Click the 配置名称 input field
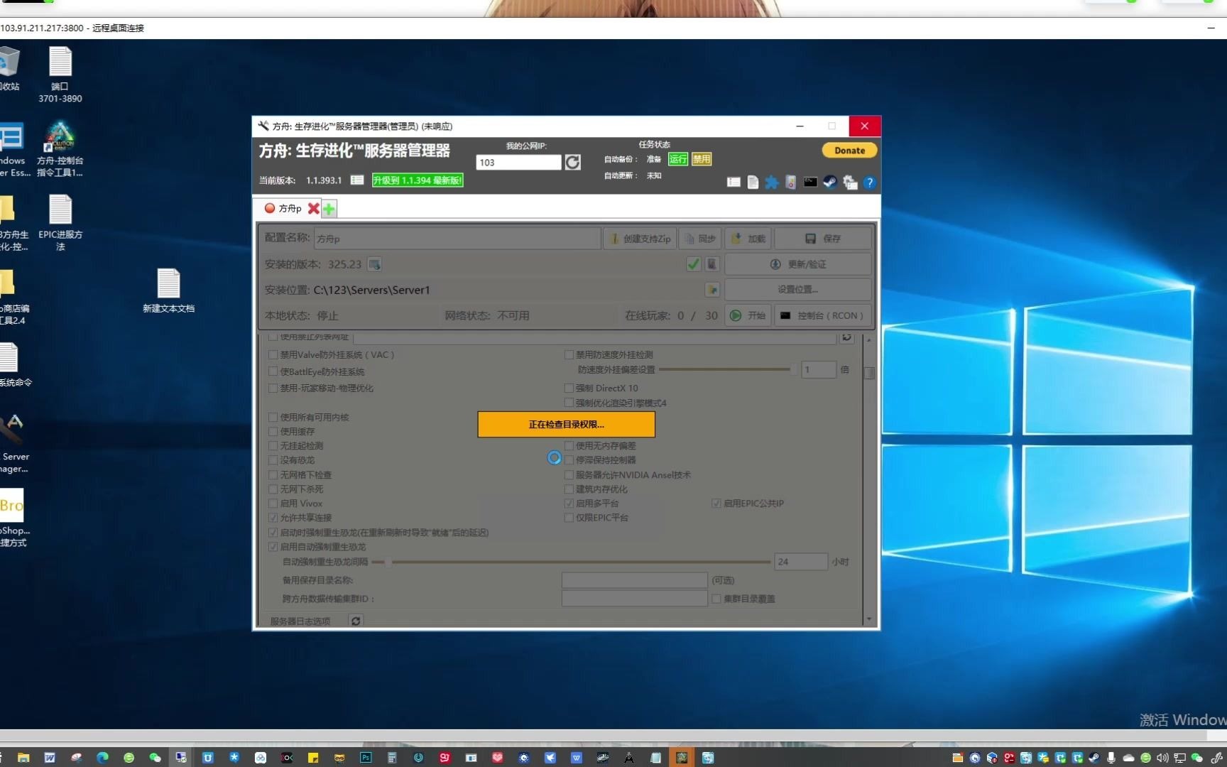 tap(457, 239)
